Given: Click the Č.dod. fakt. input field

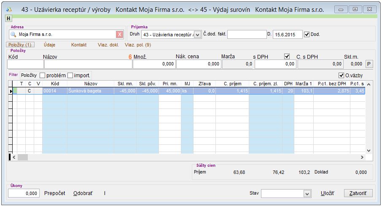Looking at the screenshot, I should coord(244,35).
